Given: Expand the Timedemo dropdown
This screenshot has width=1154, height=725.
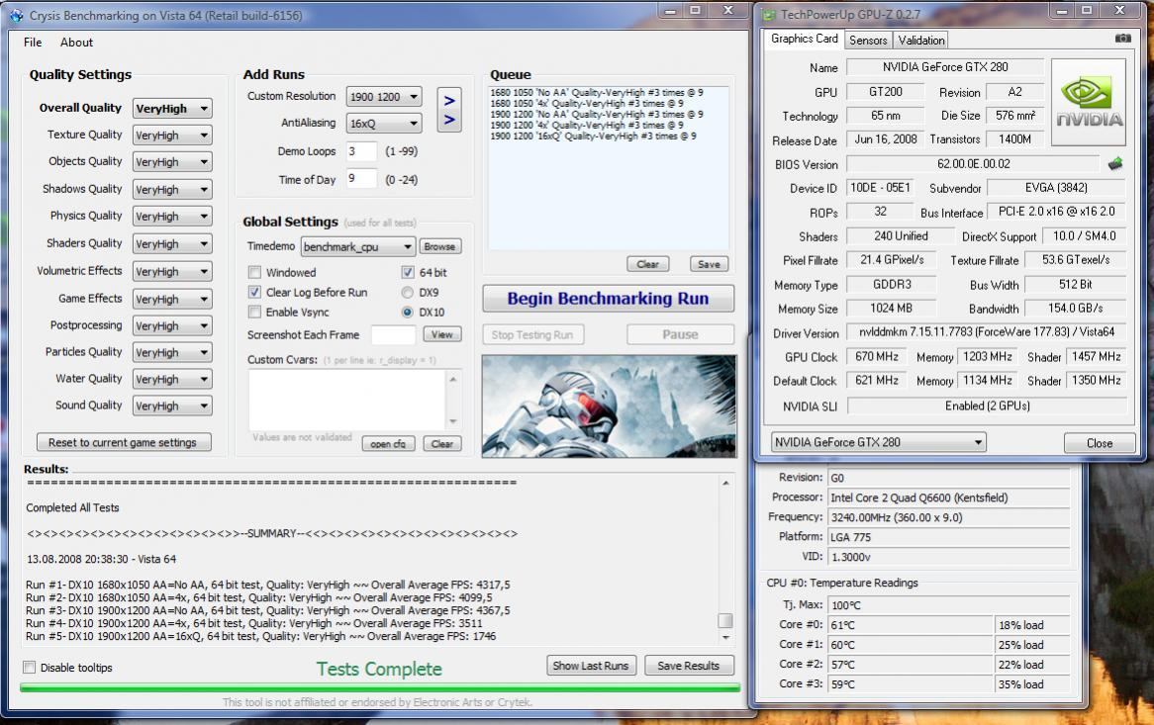Looking at the screenshot, I should point(357,246).
